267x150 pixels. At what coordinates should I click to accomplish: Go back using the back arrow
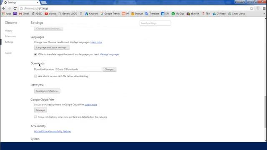click(x=4, y=8)
